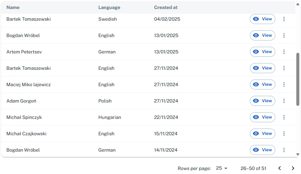View Michał Spinczyk Hungarian entry

tap(263, 117)
